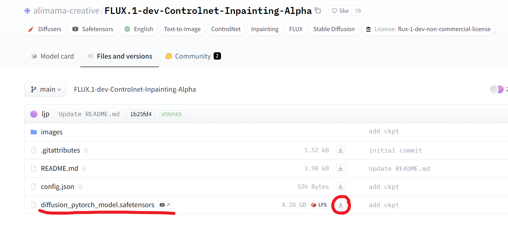Screen dimensions: 508x231
Task: Open the diffusion_pytorch_model.safetensors file link
Action: (98, 205)
